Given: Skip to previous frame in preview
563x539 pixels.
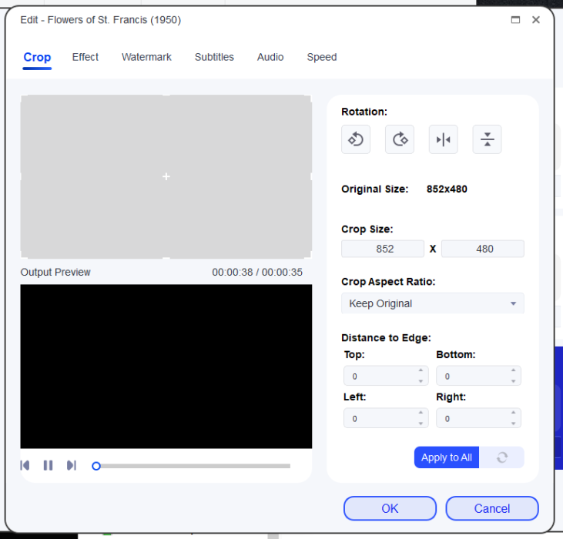Looking at the screenshot, I should click(x=25, y=465).
